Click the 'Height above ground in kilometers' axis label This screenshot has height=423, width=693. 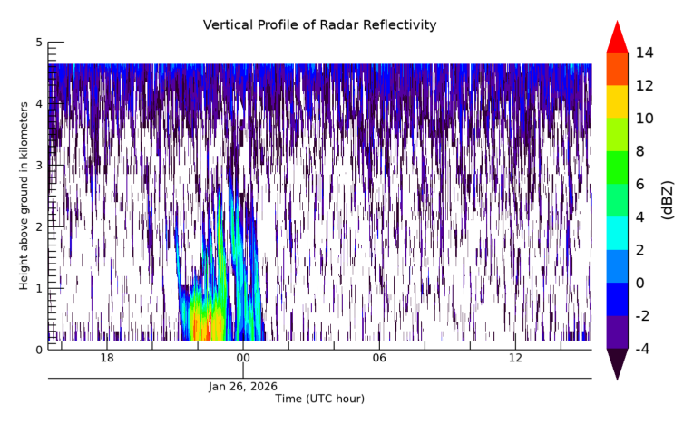(x=24, y=196)
